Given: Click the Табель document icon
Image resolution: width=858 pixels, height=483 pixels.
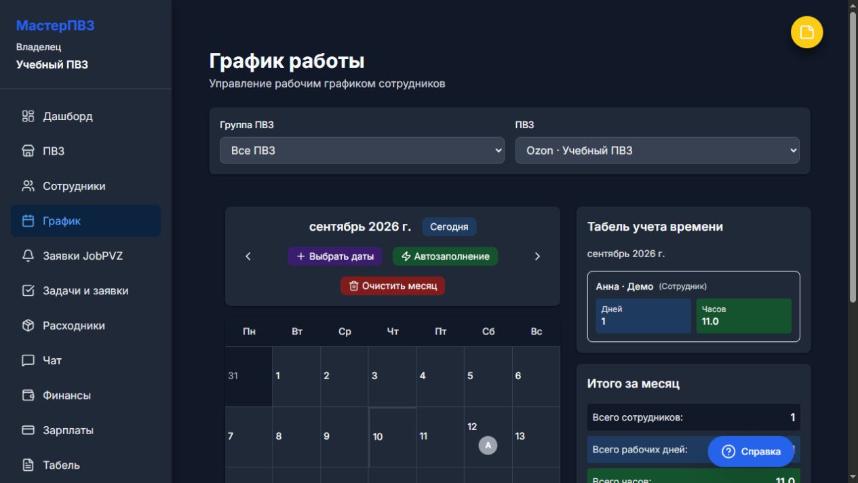Looking at the screenshot, I should 28,465.
